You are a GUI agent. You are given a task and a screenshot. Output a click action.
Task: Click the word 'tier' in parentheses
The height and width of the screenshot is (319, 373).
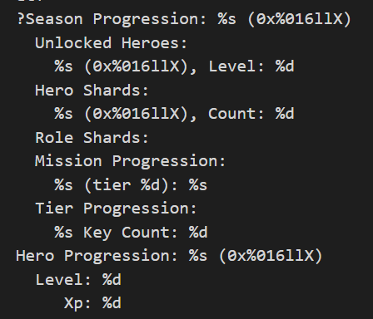(x=112, y=185)
